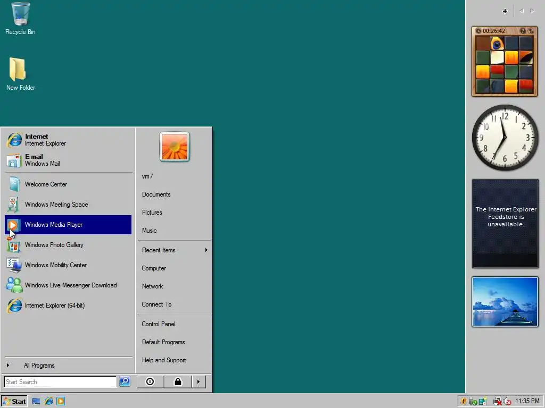Open the Windows Mail E-mail entry
This screenshot has height=408, width=545.
(x=69, y=160)
